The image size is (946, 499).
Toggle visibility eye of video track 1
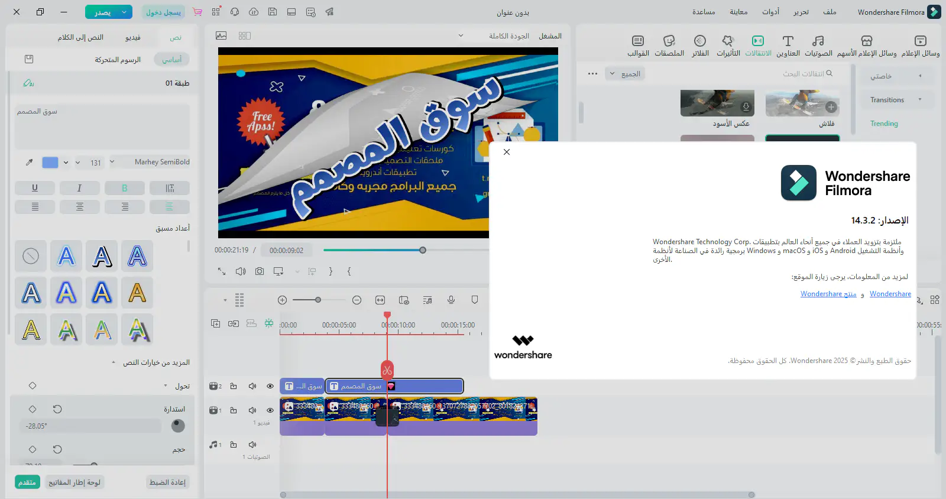tap(270, 410)
